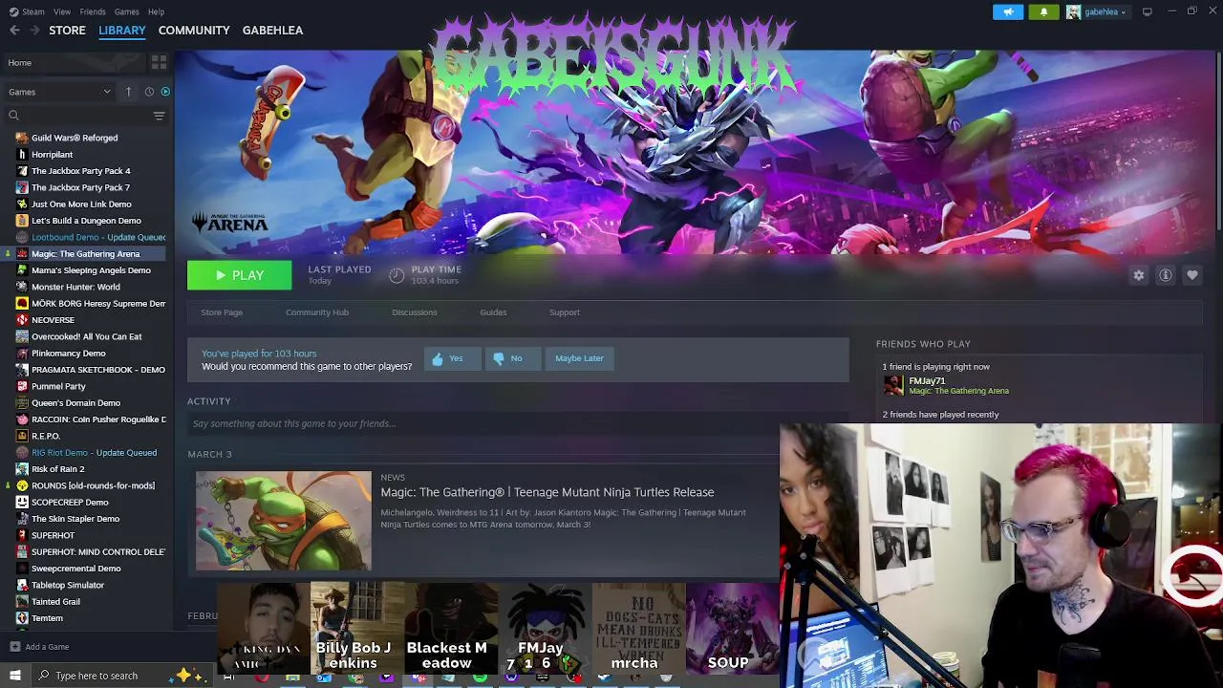The image size is (1223, 688).
Task: Open the Store Page link
Action: [222, 312]
